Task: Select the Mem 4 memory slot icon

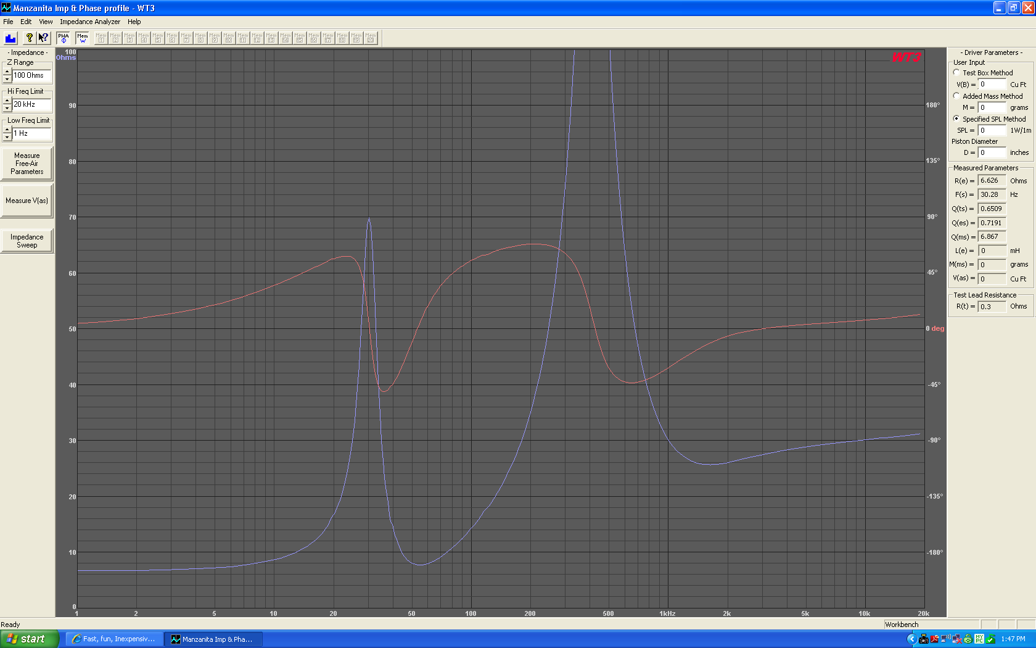Action: tap(144, 38)
